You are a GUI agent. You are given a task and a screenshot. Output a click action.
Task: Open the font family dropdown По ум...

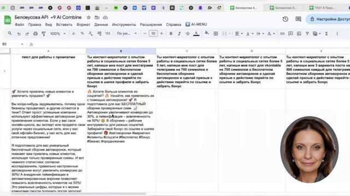[x=127, y=33]
